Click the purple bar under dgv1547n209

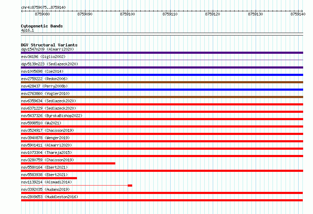tap(162, 53)
